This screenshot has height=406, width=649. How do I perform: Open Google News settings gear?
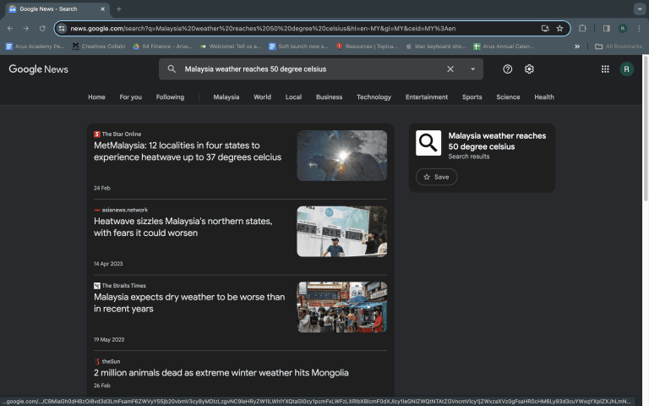click(529, 69)
